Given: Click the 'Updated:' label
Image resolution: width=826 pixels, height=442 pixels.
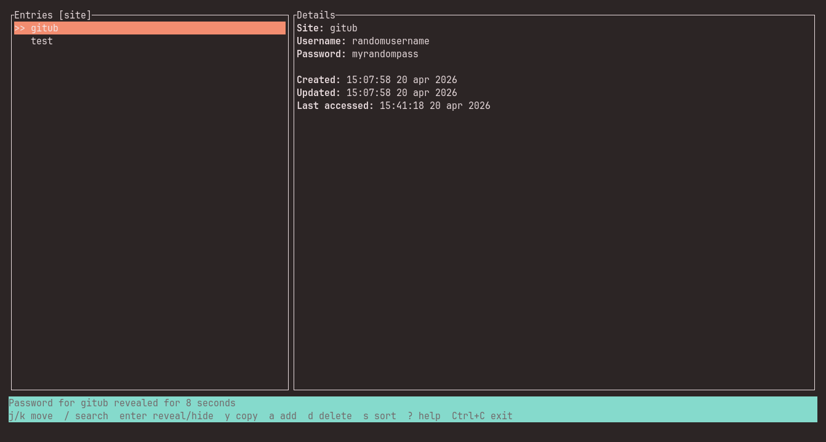Looking at the screenshot, I should (x=319, y=93).
